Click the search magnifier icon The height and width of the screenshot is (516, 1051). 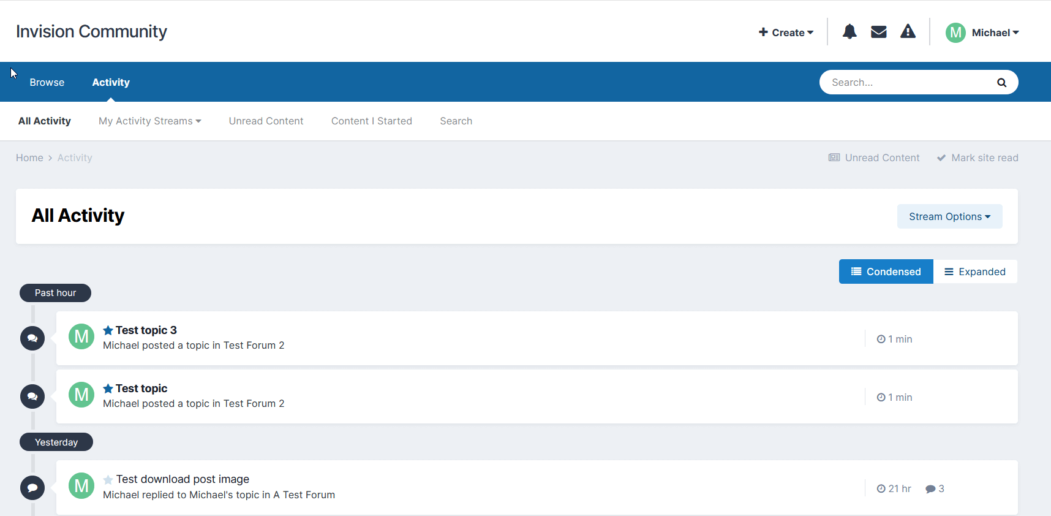point(1001,82)
